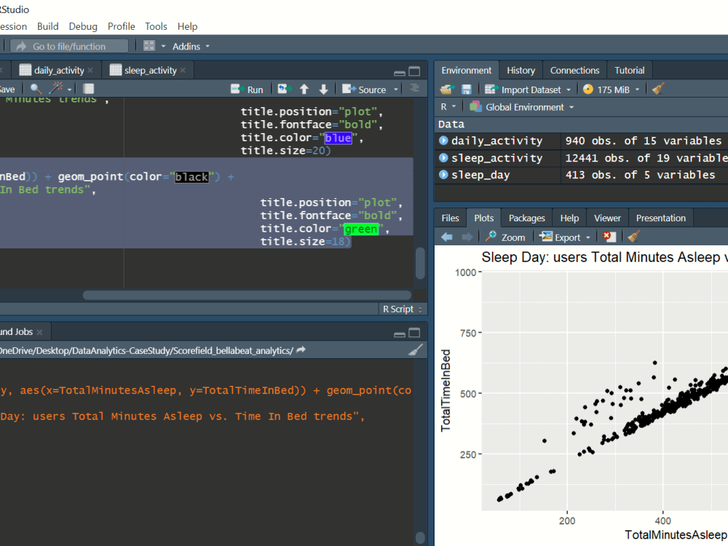Open the Build menu
The width and height of the screenshot is (728, 546).
click(48, 26)
